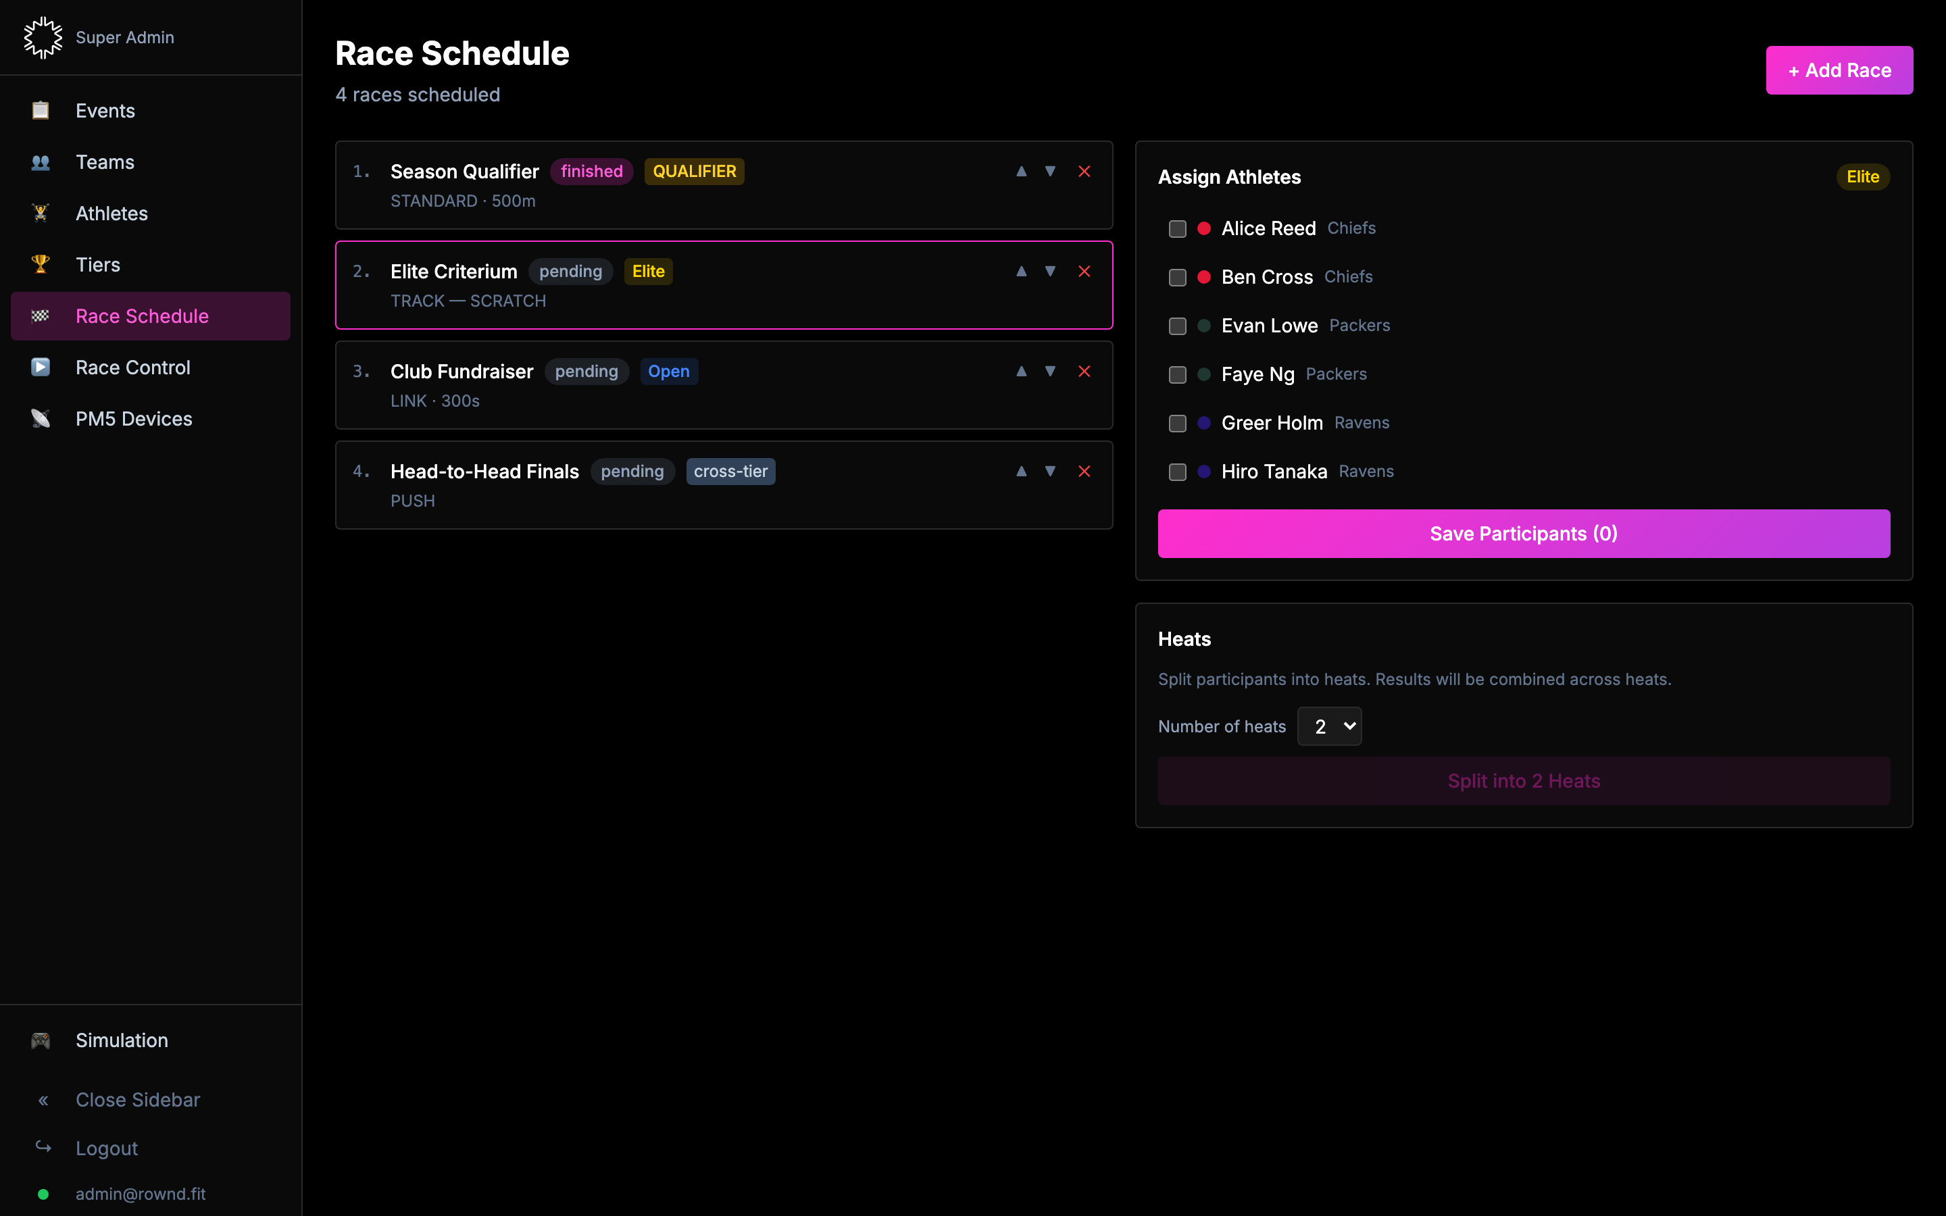Collapse the sidebar with Close Sidebar

click(136, 1099)
